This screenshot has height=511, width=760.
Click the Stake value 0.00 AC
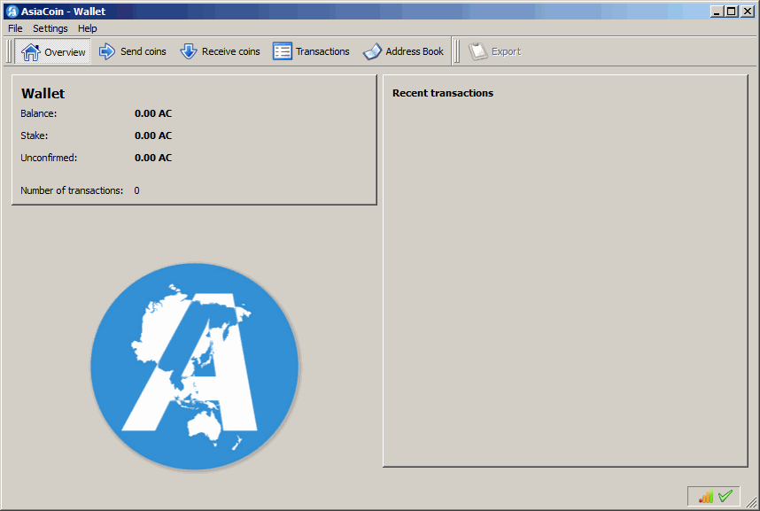pos(153,135)
